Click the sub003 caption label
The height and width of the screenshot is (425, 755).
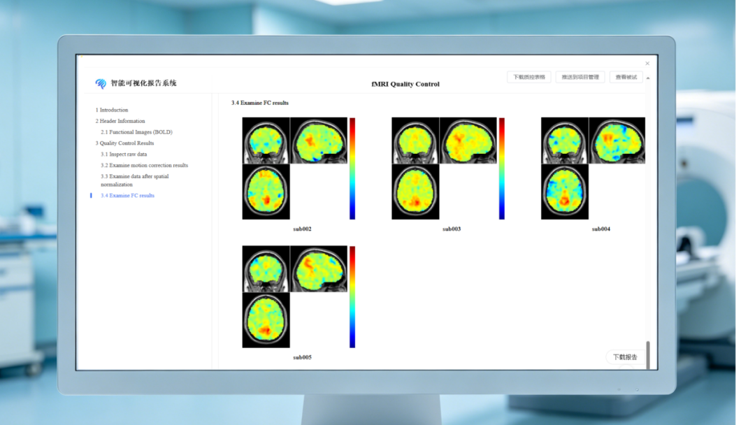click(452, 229)
